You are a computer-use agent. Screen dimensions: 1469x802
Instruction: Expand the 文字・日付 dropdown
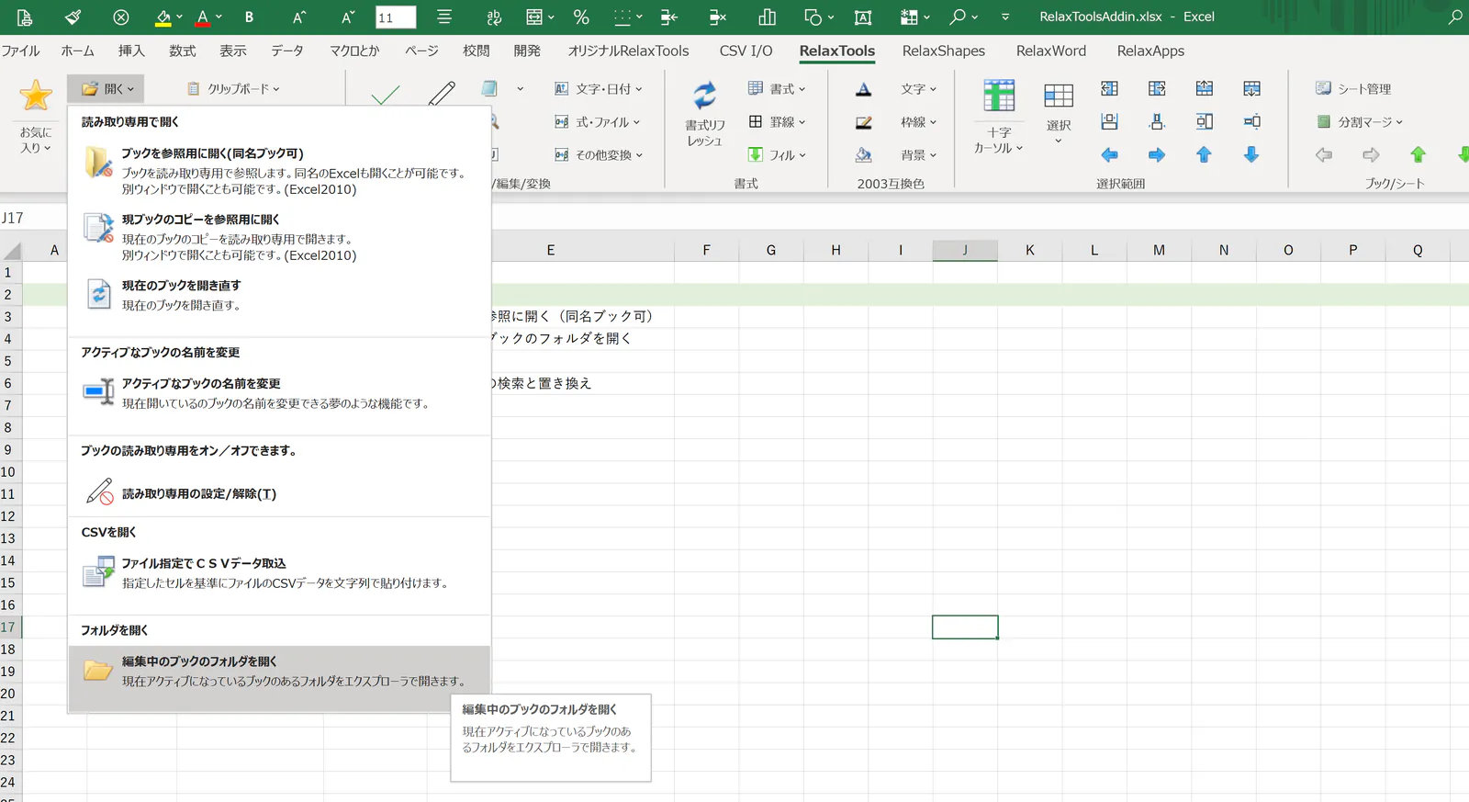[599, 89]
